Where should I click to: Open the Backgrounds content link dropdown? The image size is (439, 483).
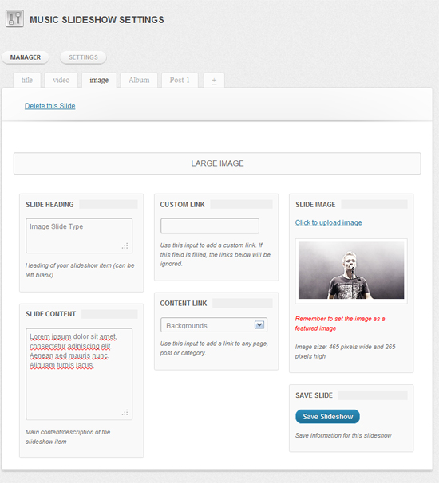pos(214,325)
